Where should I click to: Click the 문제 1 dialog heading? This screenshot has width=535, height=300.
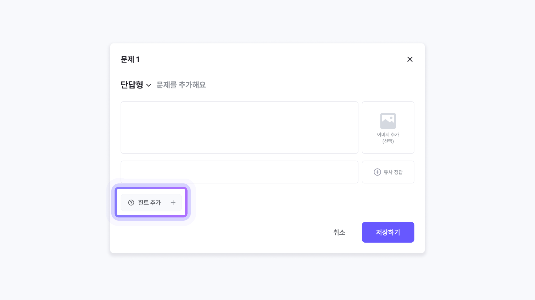pyautogui.click(x=130, y=59)
